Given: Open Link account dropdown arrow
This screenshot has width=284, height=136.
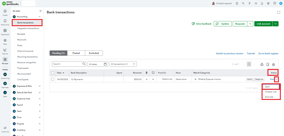Looking at the screenshot, I should pyautogui.click(x=275, y=24).
